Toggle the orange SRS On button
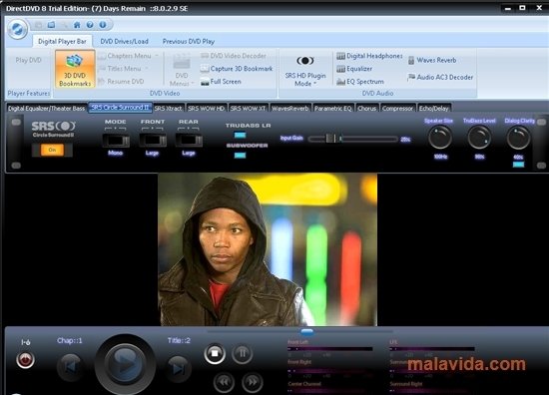Viewport: 549px width, 395px height. [52, 150]
